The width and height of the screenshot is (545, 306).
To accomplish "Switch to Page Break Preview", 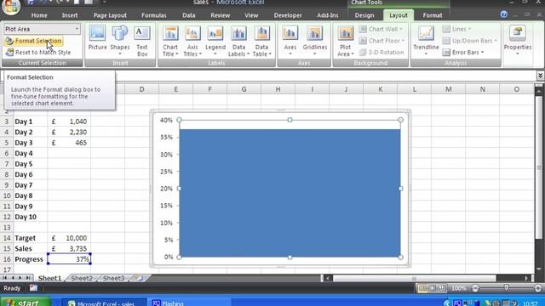I will pyautogui.click(x=442, y=288).
